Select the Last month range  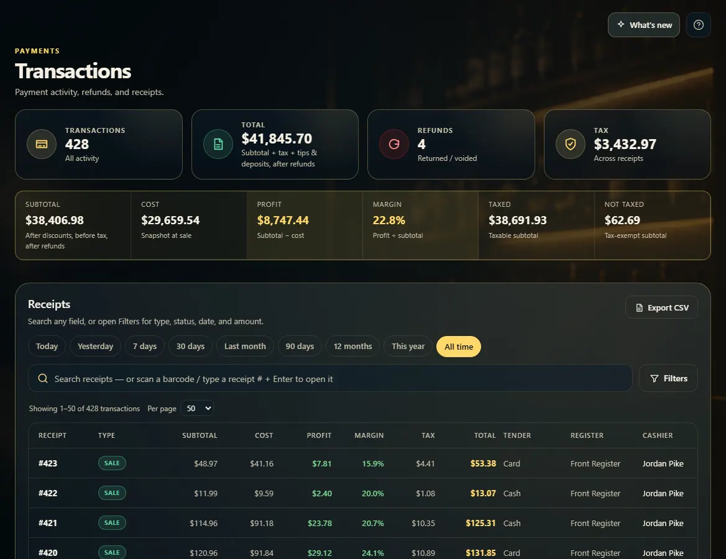[x=245, y=346]
